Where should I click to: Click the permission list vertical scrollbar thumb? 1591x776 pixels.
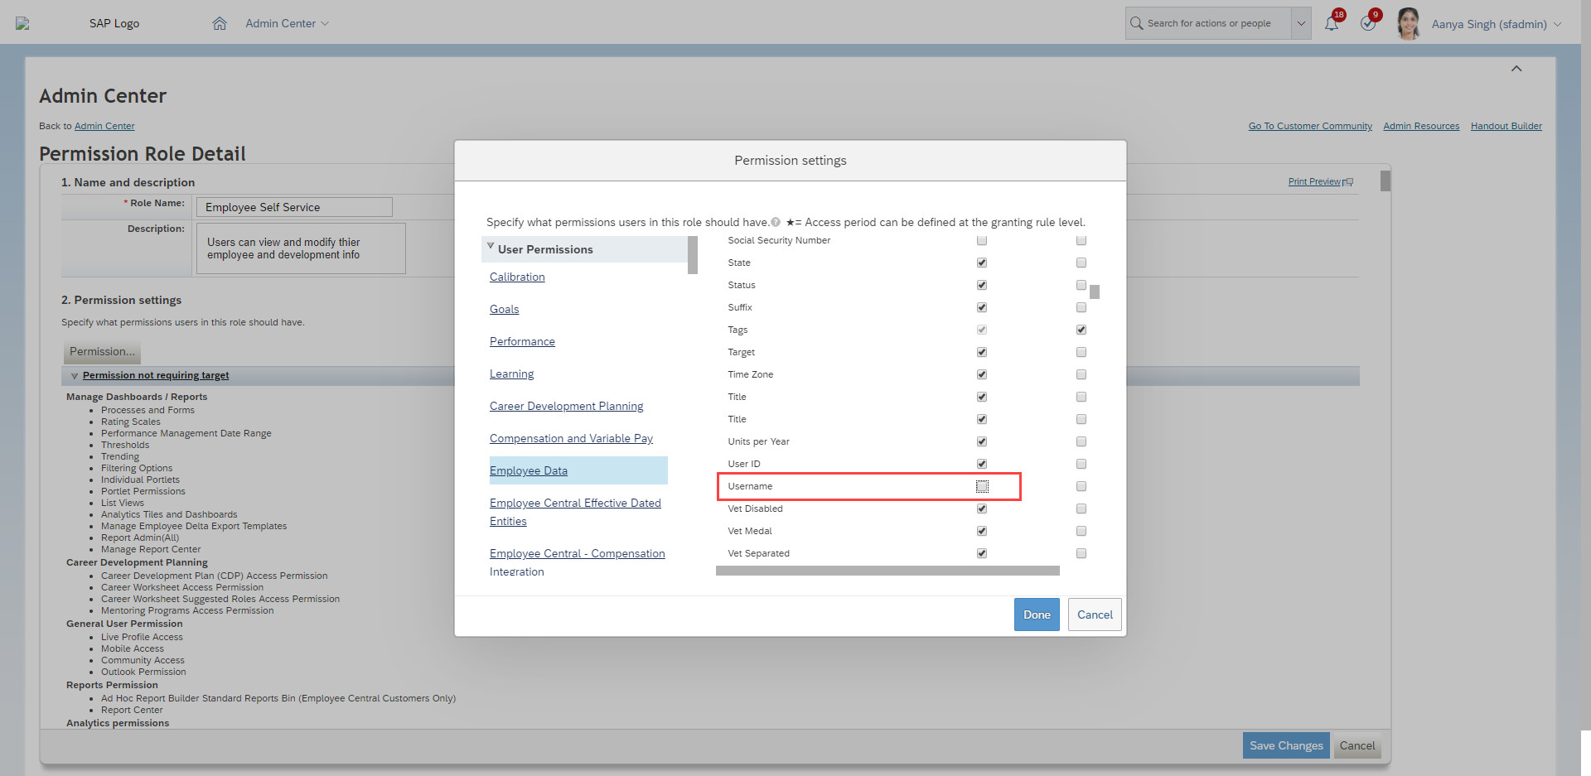click(1095, 292)
